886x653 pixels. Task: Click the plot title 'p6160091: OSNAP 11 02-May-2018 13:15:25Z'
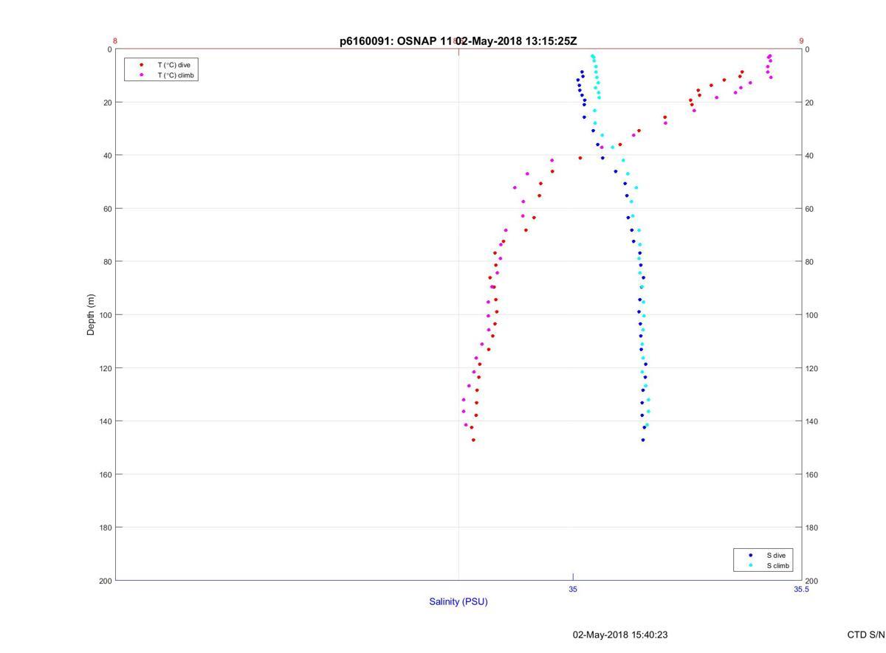(x=458, y=41)
